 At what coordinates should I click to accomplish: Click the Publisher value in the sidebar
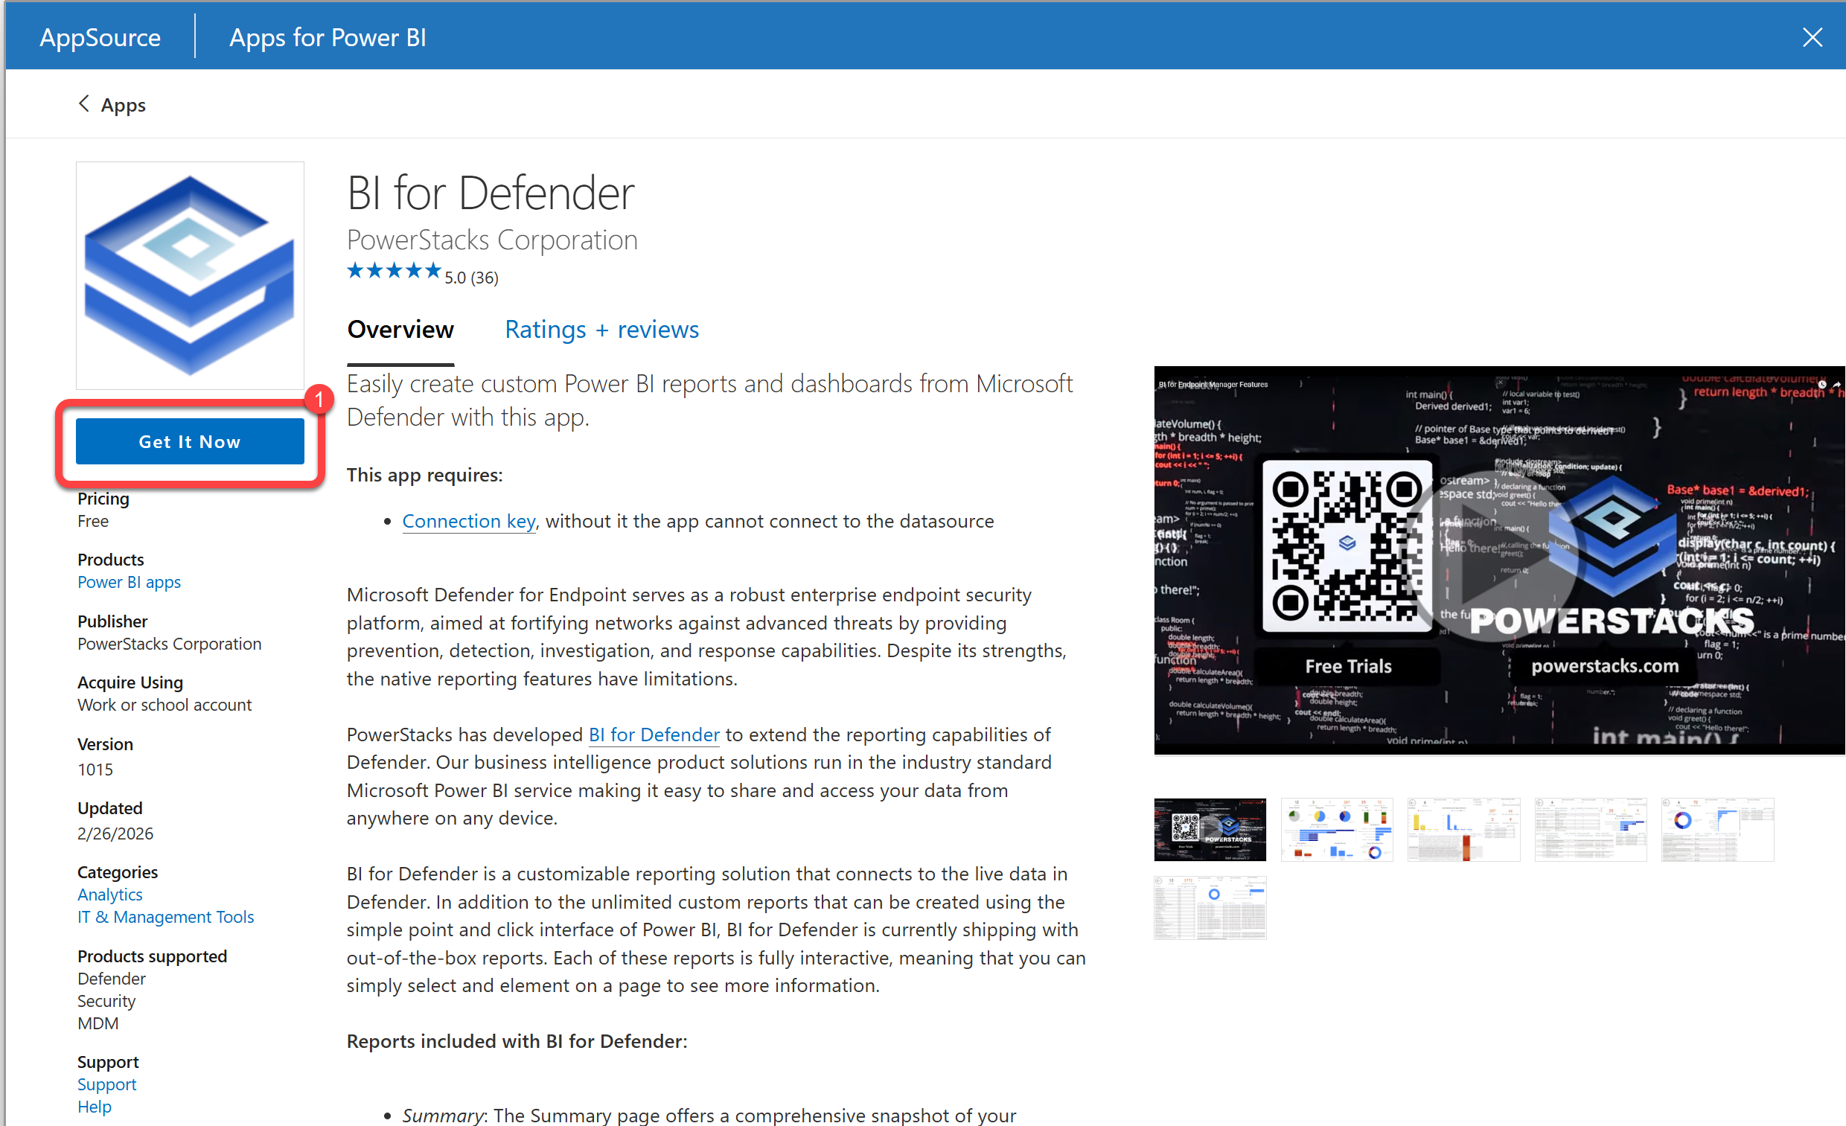[x=169, y=644]
